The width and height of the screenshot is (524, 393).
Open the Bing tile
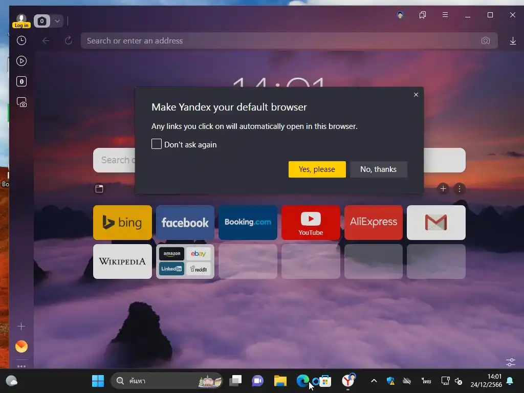[122, 223]
